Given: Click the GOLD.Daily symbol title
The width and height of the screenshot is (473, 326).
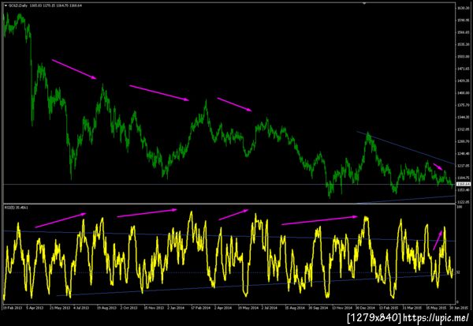Looking at the screenshot, I should 18,6.
